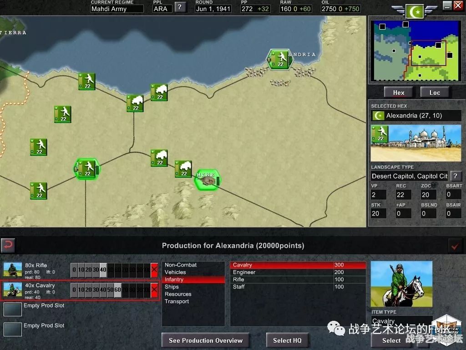Click the back arrow on the production panel
The height and width of the screenshot is (350, 466).
click(x=8, y=245)
